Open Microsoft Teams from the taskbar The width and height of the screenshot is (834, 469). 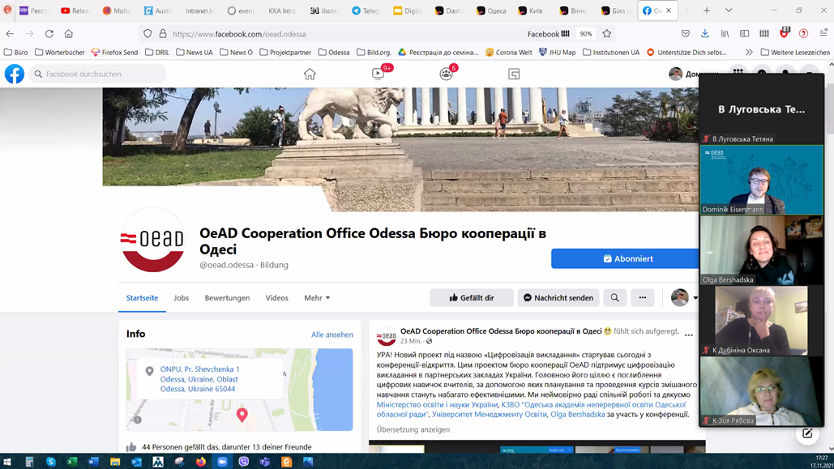(x=265, y=462)
